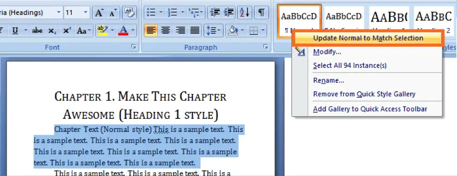Click the Sort icon
This screenshot has width=457, height=176.
point(245,13)
